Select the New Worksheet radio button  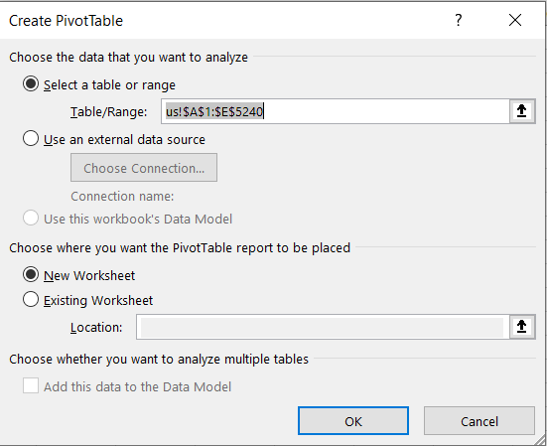pos(31,274)
